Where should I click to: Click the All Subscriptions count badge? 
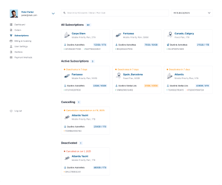[x=88, y=25]
